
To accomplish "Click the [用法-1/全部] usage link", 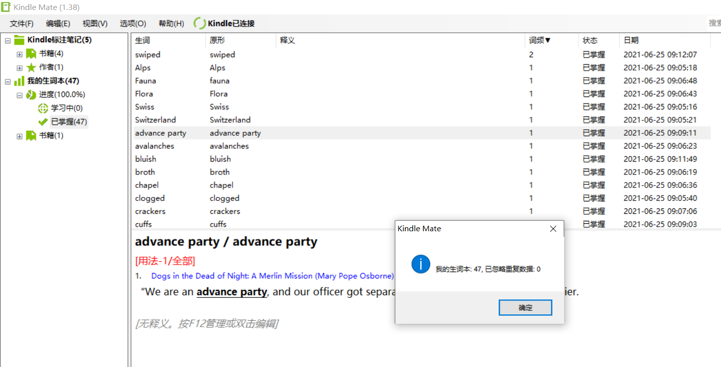I will coord(165,261).
